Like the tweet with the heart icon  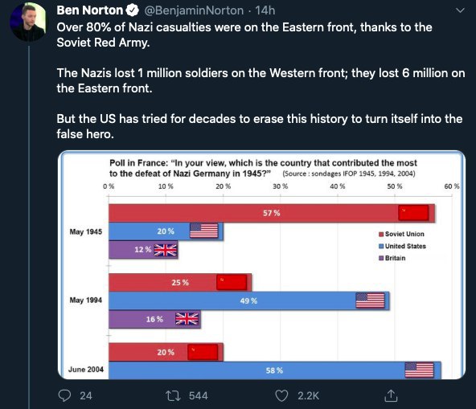click(x=281, y=395)
